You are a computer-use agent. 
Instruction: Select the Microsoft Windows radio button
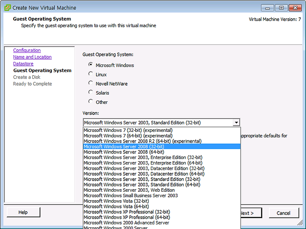[x=91, y=64]
